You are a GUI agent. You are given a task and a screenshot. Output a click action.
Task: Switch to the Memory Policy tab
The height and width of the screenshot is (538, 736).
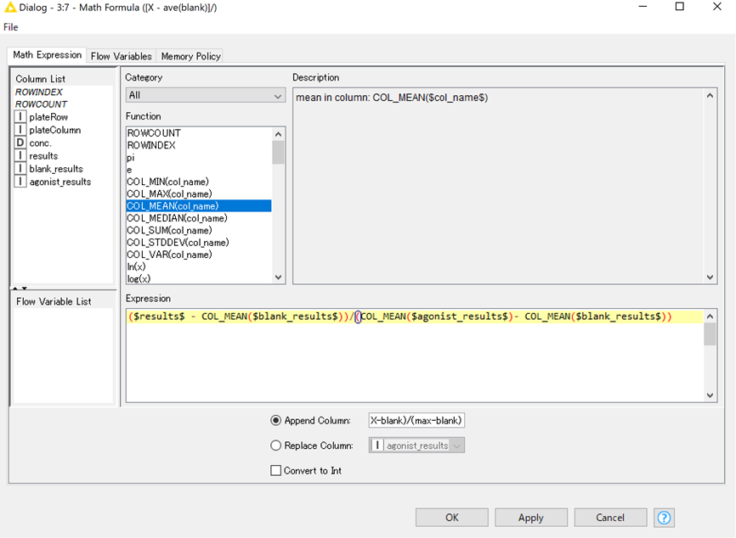(190, 56)
